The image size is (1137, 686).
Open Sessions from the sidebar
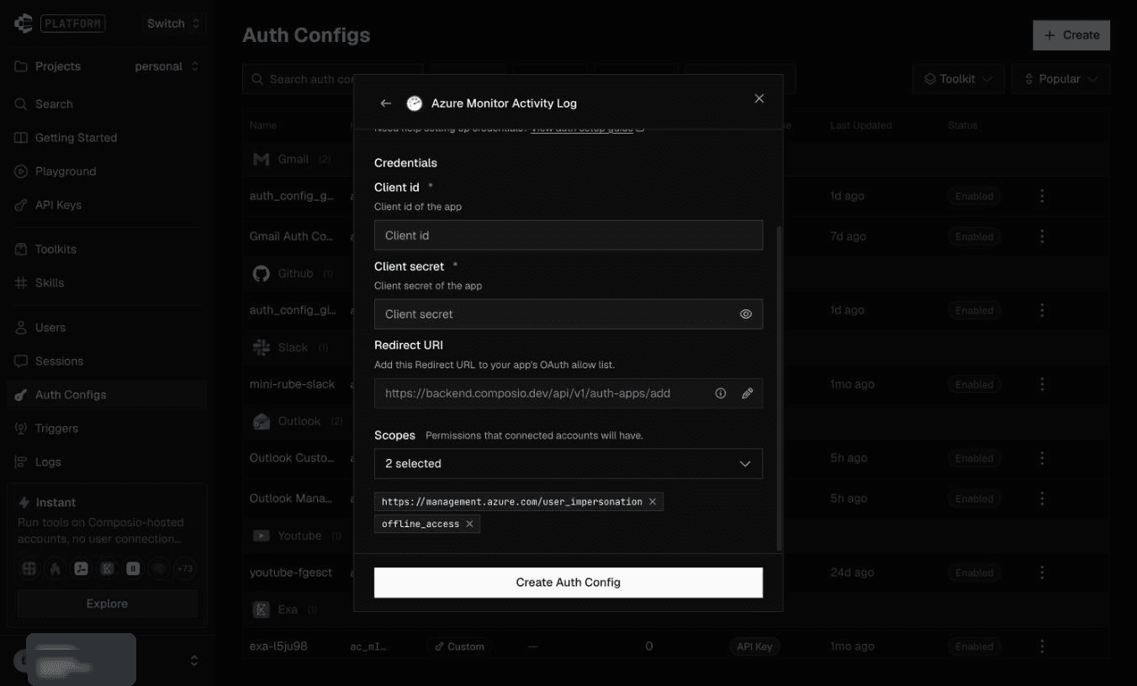[107, 361]
